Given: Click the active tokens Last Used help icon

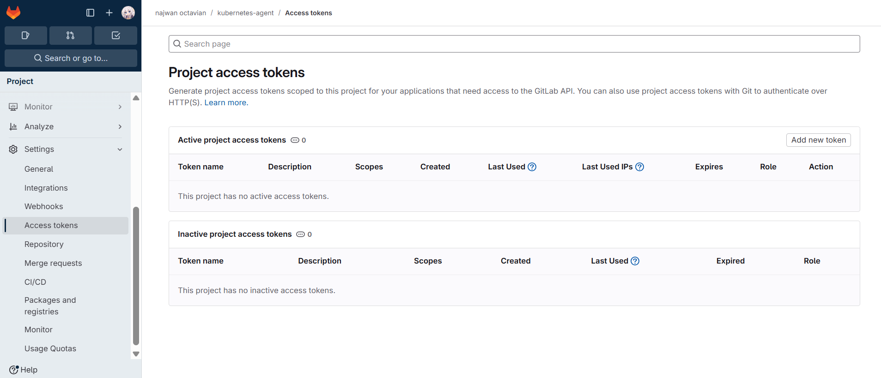Looking at the screenshot, I should click(532, 167).
